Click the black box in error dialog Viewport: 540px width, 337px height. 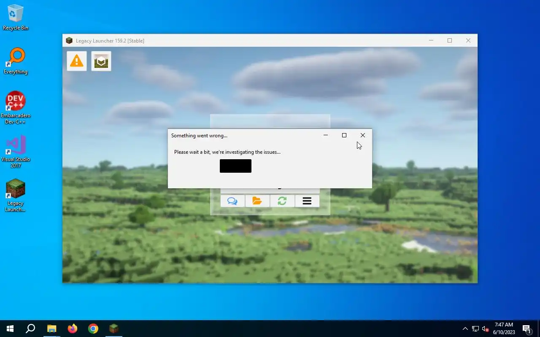[x=235, y=166]
